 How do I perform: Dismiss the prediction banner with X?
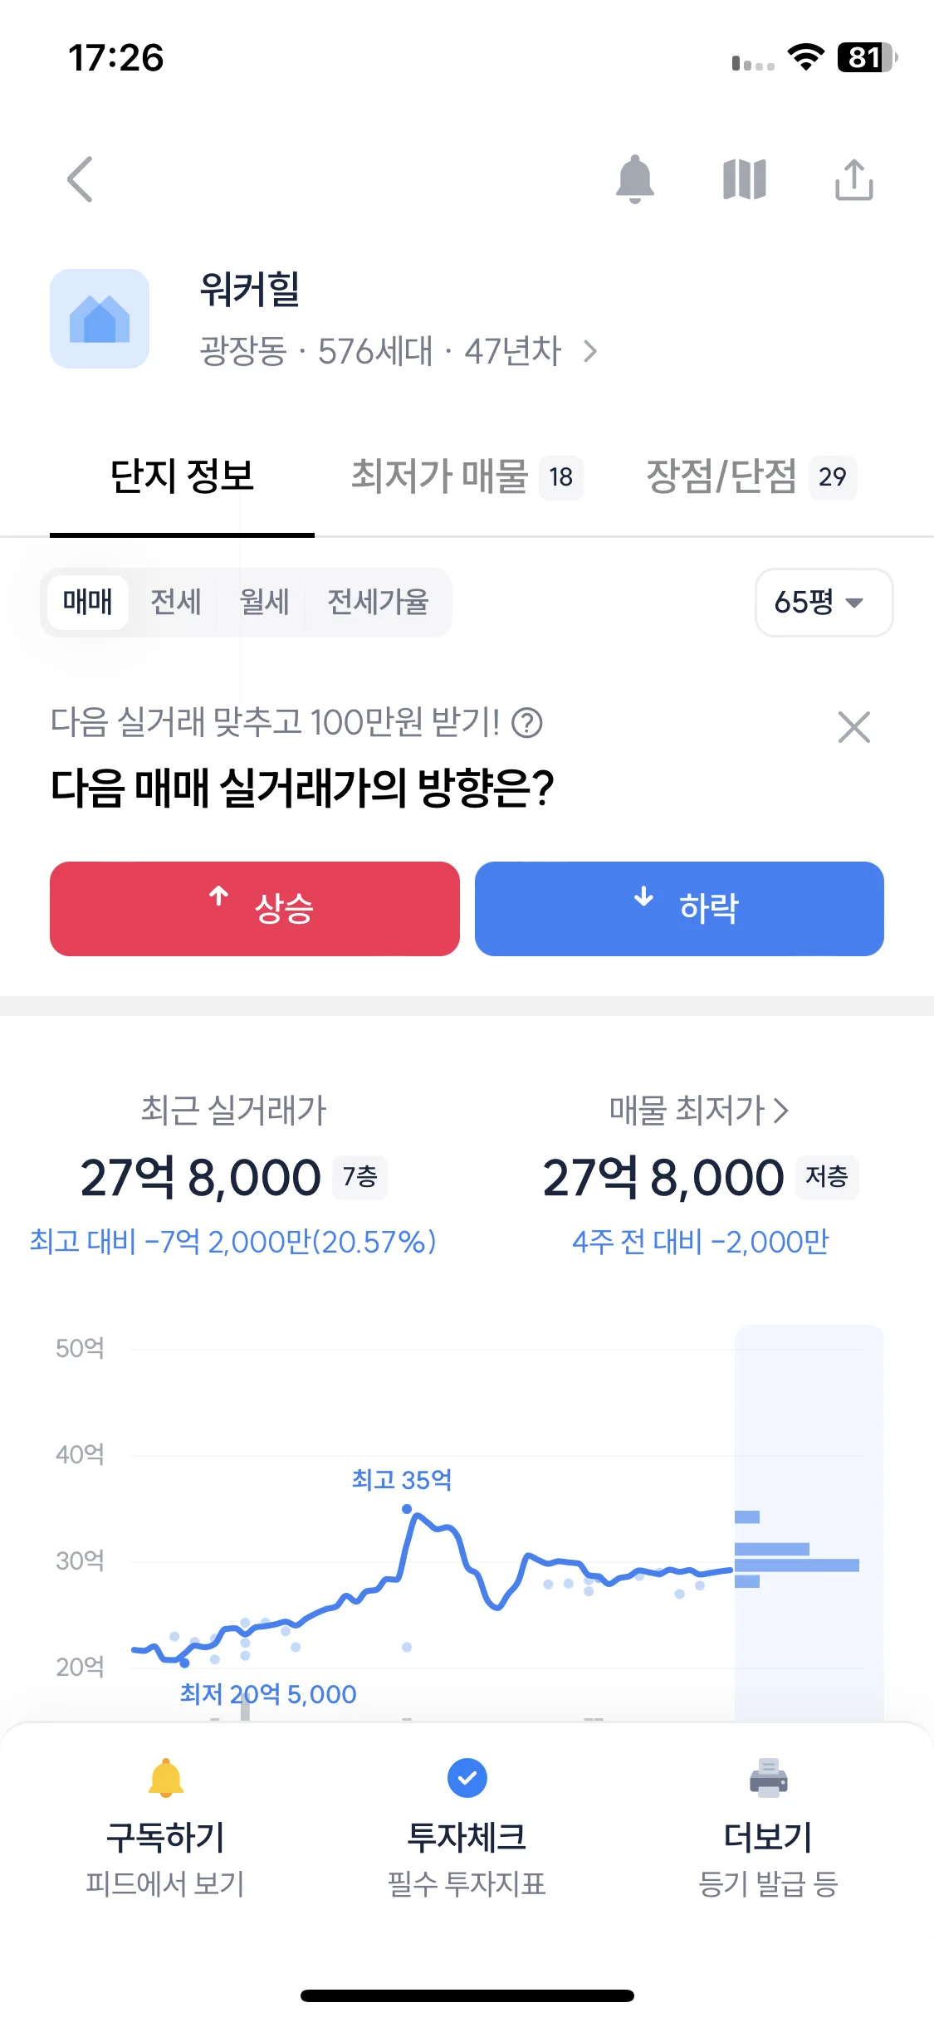click(854, 727)
